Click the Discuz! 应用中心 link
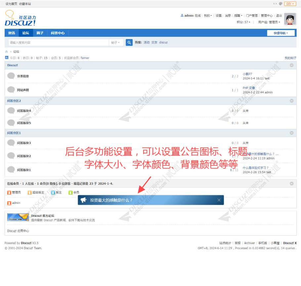The image size is (301, 286). (18, 231)
